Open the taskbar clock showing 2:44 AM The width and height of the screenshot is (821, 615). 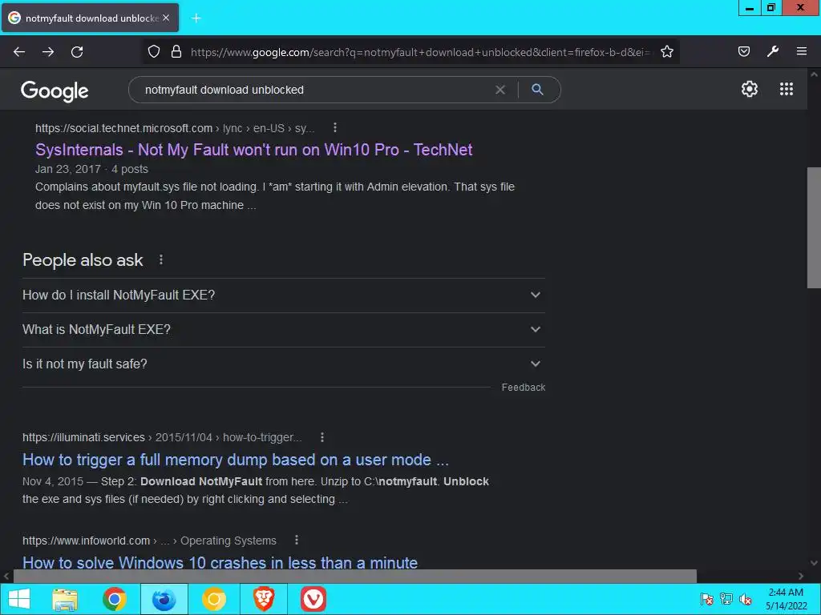786,599
